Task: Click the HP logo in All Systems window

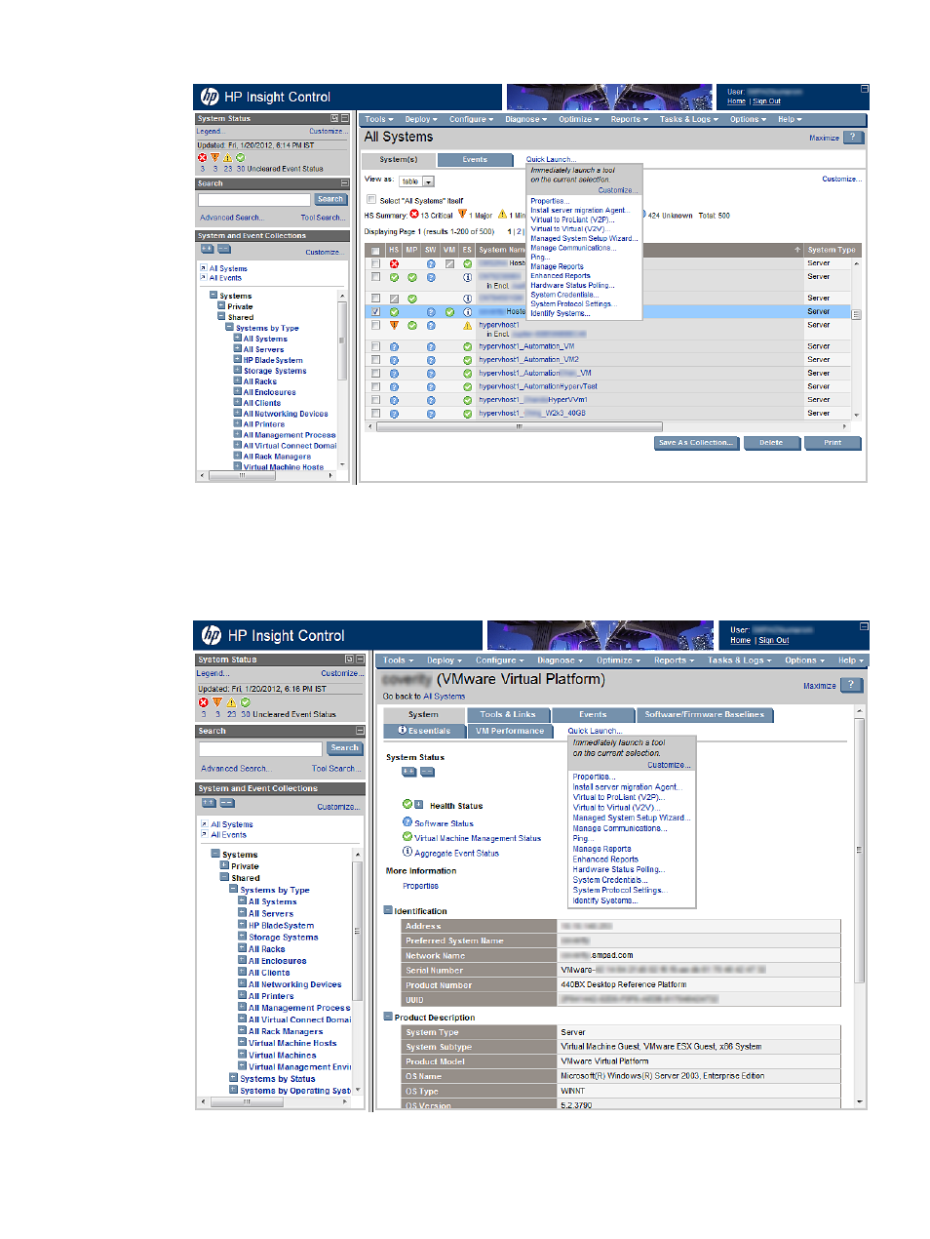Action: 210,97
